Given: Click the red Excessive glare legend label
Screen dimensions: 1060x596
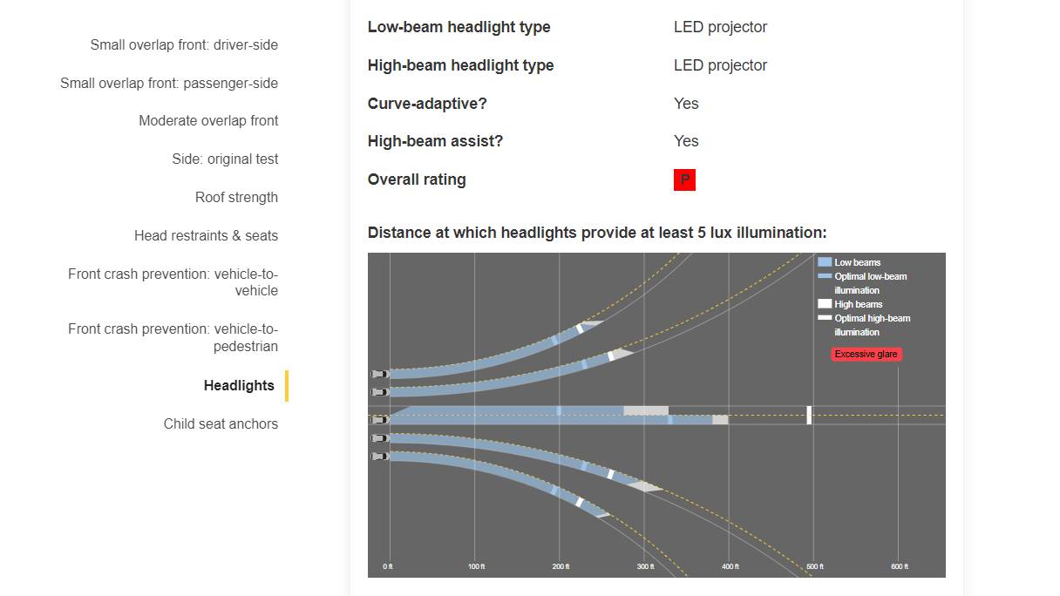Looking at the screenshot, I should (x=866, y=355).
